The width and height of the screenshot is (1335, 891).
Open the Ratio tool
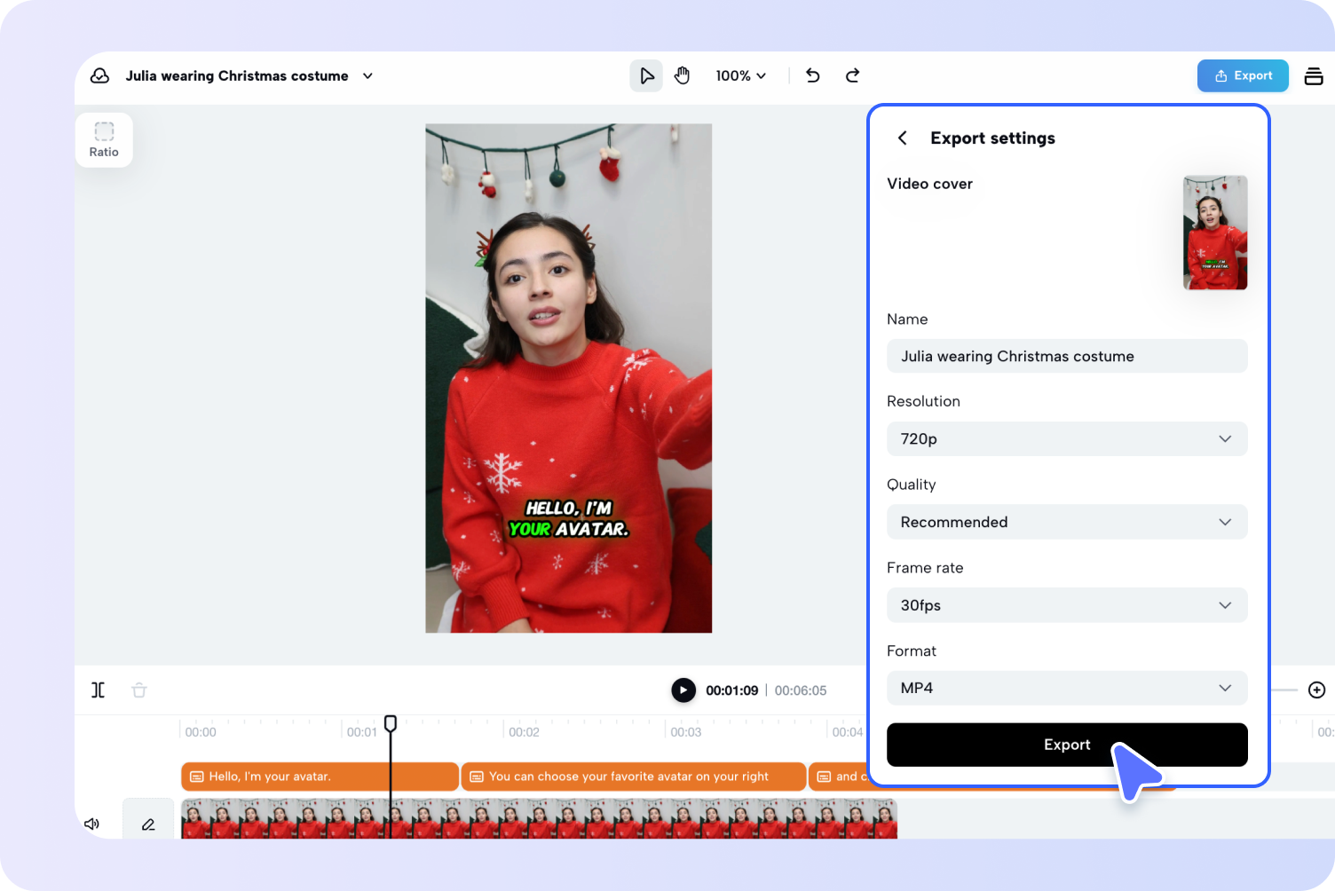point(104,140)
